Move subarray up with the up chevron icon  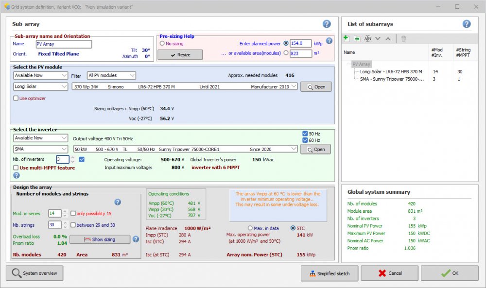[x=387, y=38]
